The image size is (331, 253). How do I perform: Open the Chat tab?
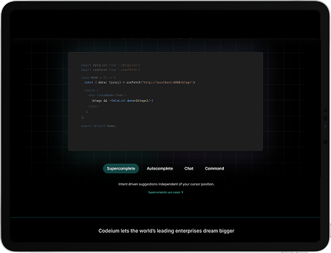[x=189, y=168]
